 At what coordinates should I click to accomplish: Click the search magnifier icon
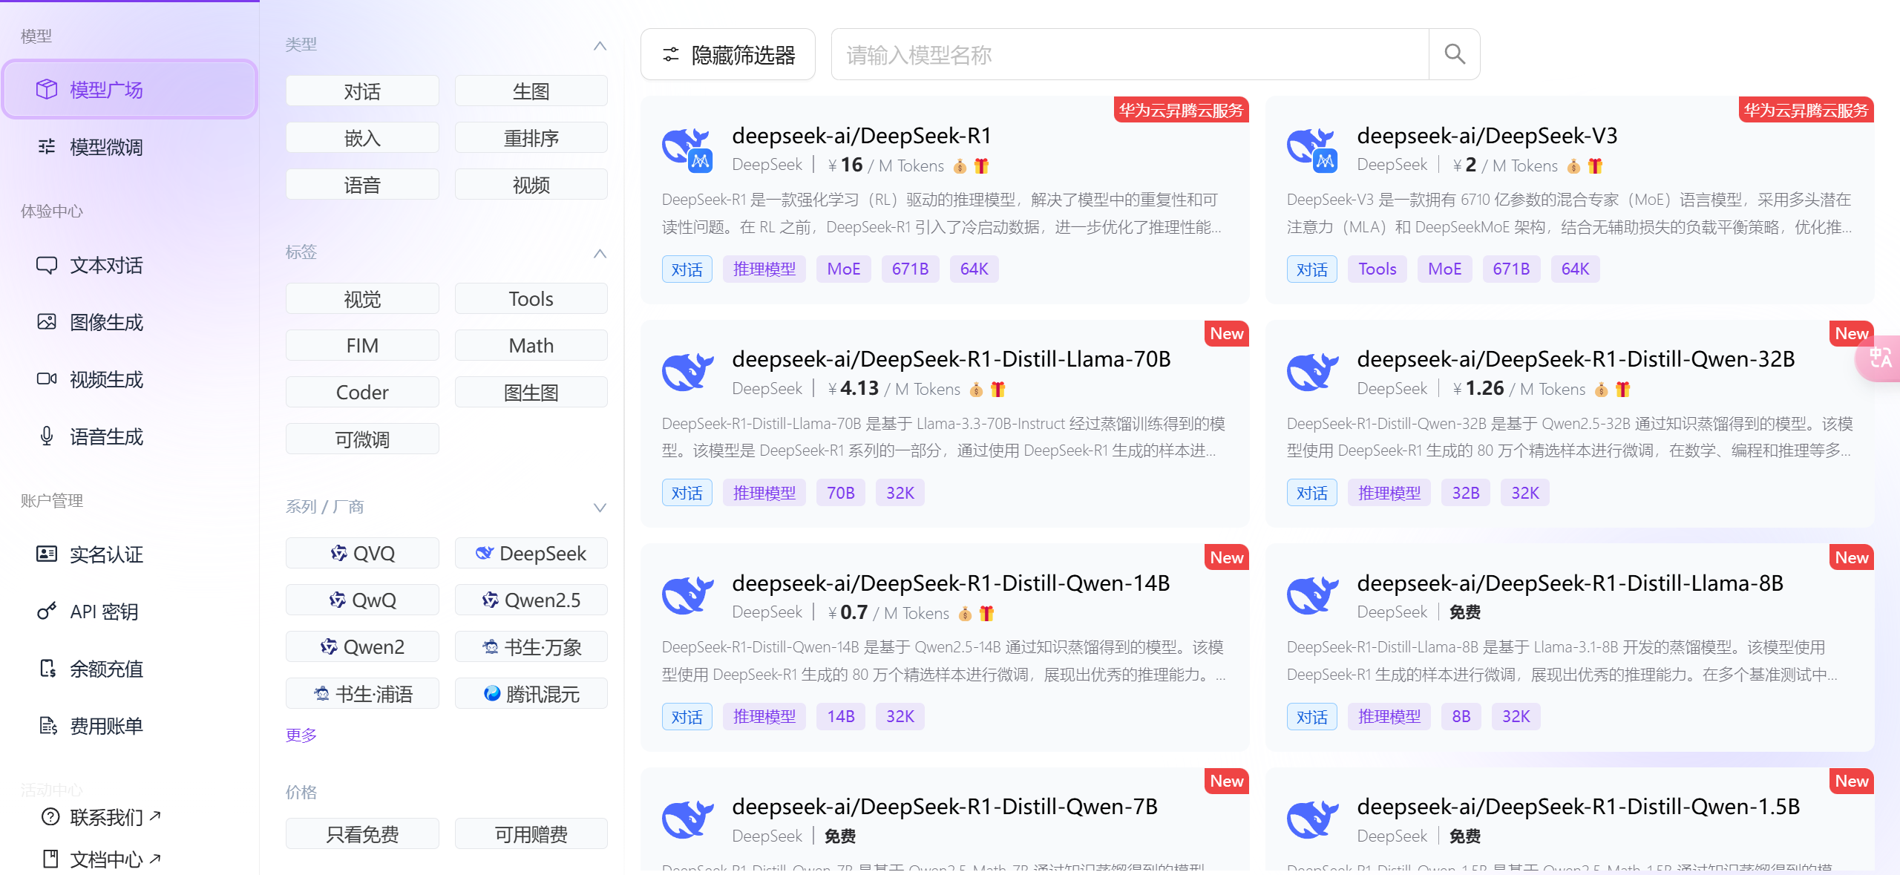1454,54
